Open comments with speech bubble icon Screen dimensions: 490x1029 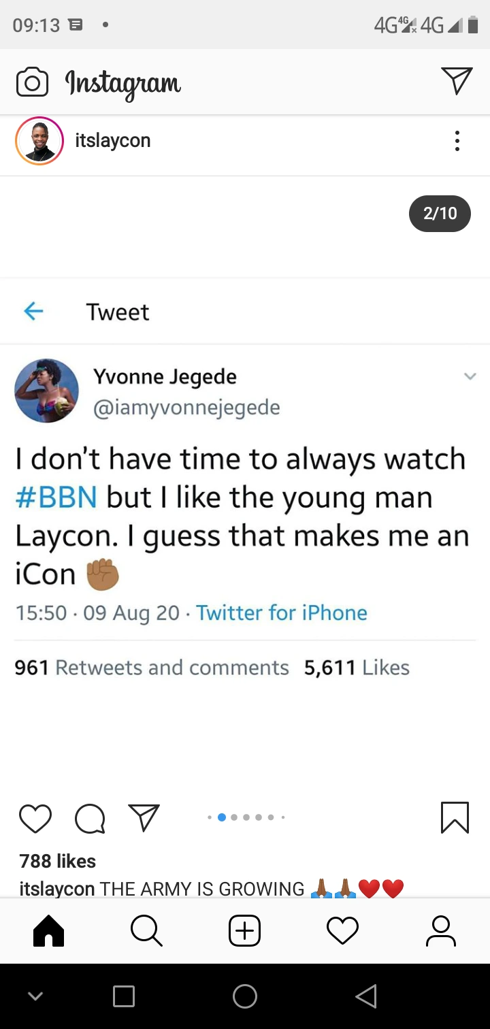tap(90, 818)
